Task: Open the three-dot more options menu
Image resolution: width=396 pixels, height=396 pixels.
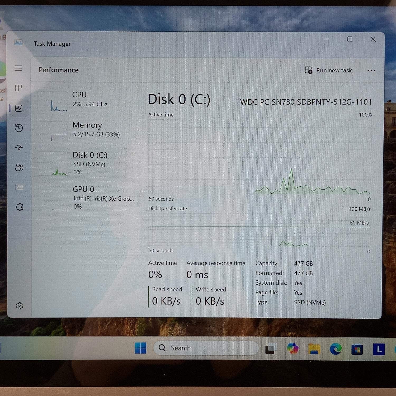Action: (371, 70)
